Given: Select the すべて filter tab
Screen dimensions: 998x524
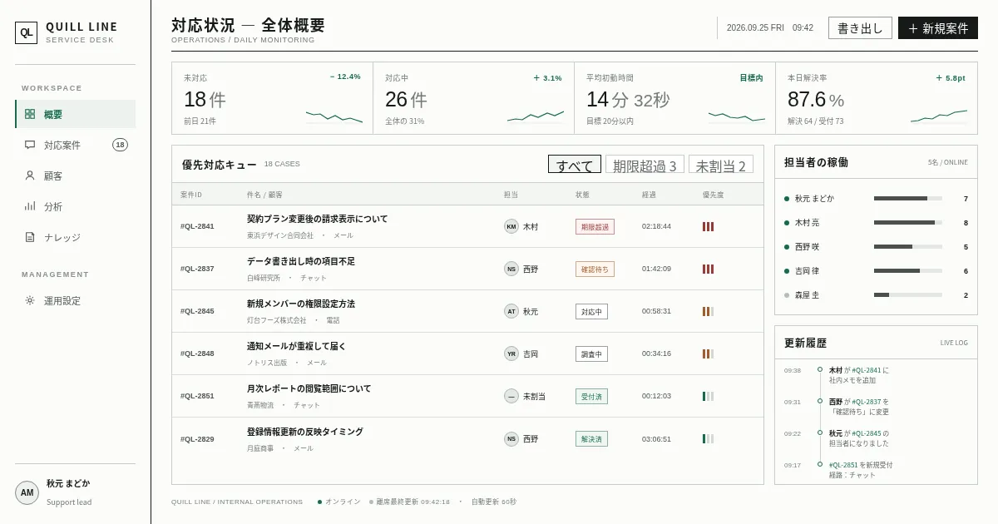Looking at the screenshot, I should point(575,165).
